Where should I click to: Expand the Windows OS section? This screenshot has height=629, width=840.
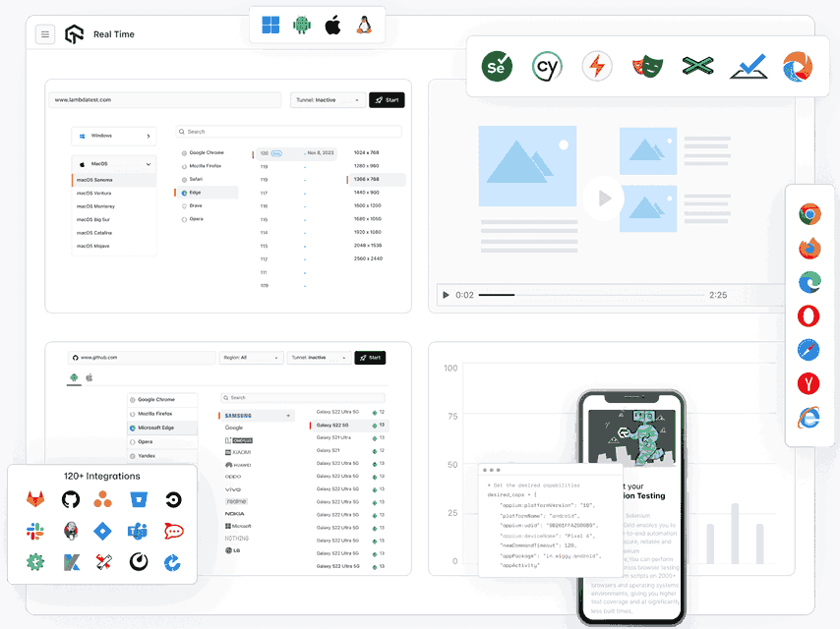point(114,136)
